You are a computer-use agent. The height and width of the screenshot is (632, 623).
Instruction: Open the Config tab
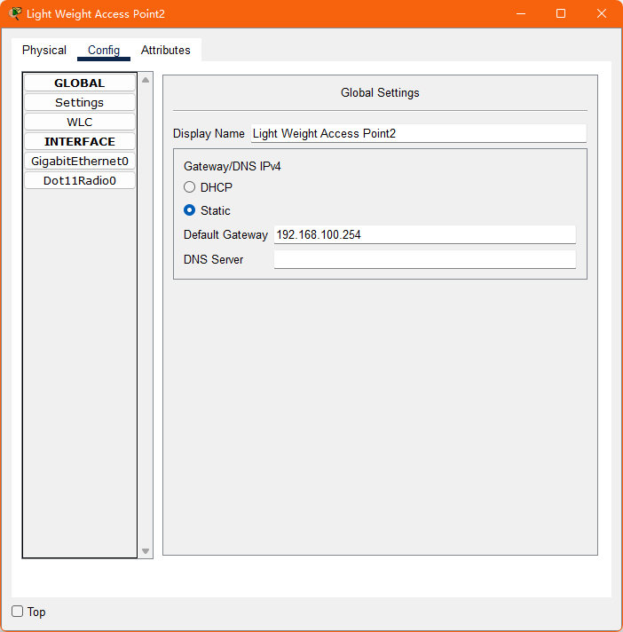pyautogui.click(x=104, y=50)
